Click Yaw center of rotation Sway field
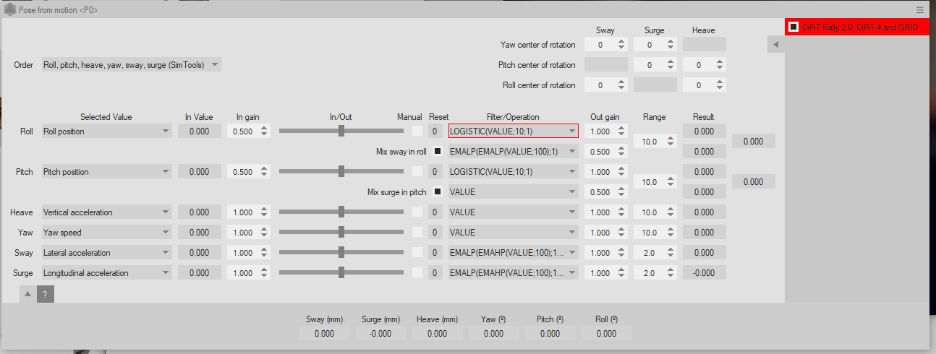936x354 pixels. [x=599, y=45]
